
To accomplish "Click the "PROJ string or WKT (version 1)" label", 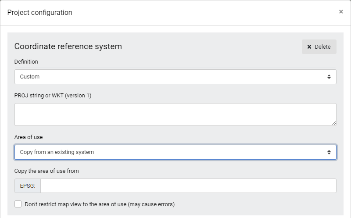I will 53,95.
